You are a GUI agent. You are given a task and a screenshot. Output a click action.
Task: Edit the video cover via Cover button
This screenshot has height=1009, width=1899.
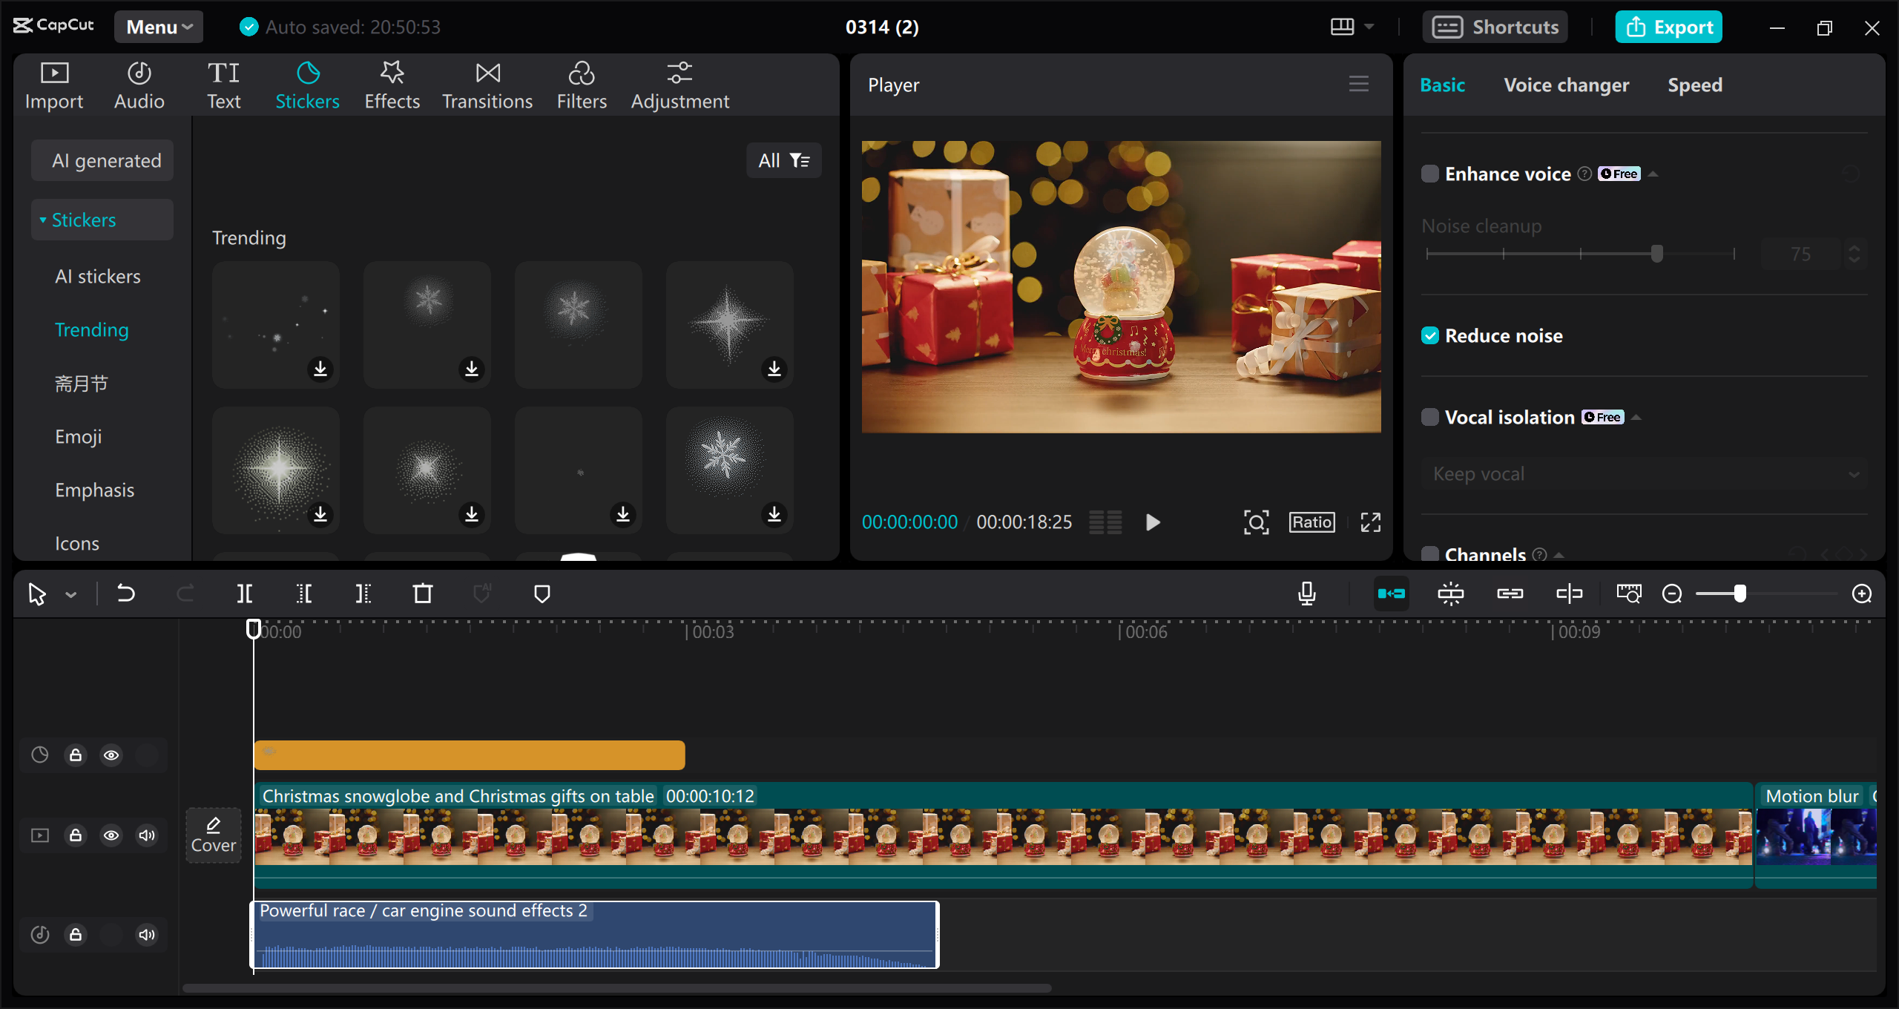click(x=213, y=835)
